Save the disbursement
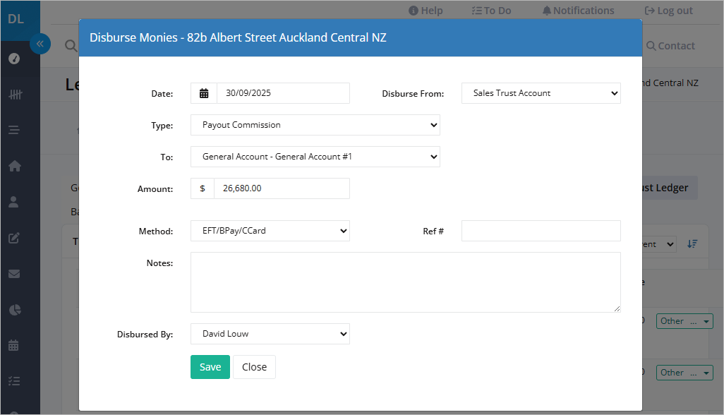The width and height of the screenshot is (724, 415). point(210,367)
